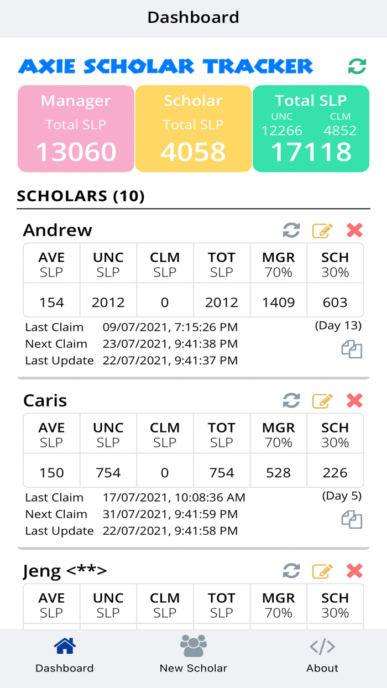Refresh Caris's SLP stats

[x=291, y=401]
